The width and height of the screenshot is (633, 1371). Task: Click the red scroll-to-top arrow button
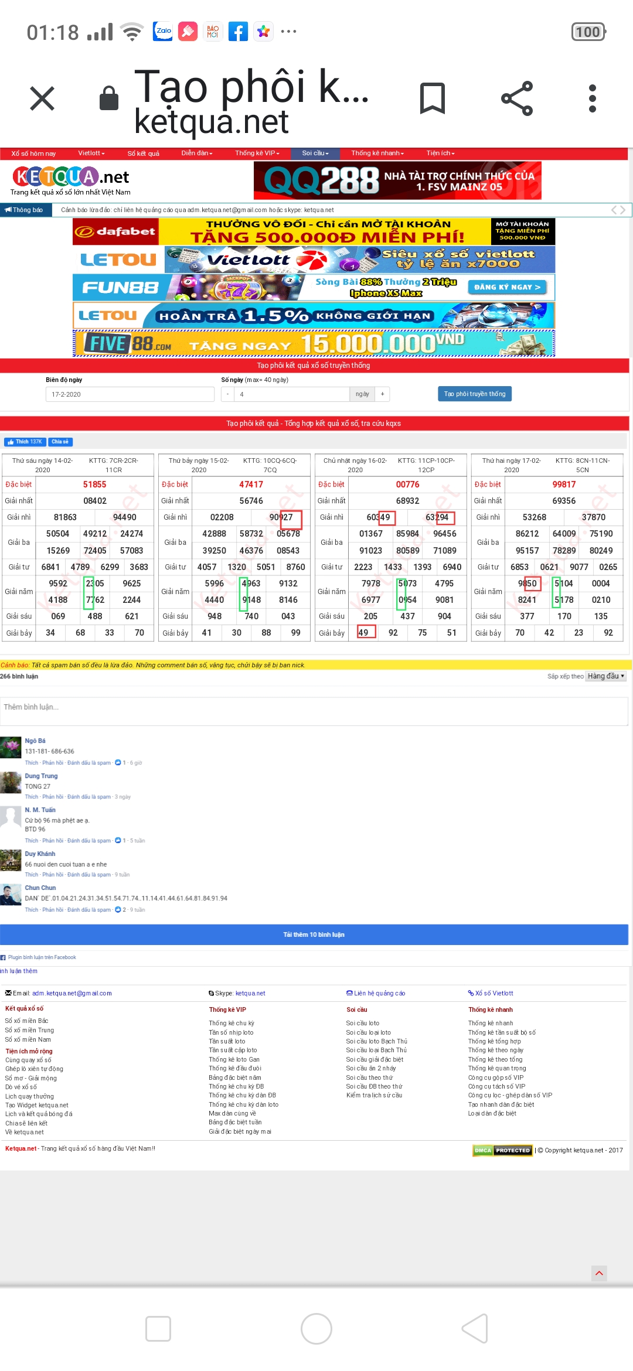coord(599,1273)
